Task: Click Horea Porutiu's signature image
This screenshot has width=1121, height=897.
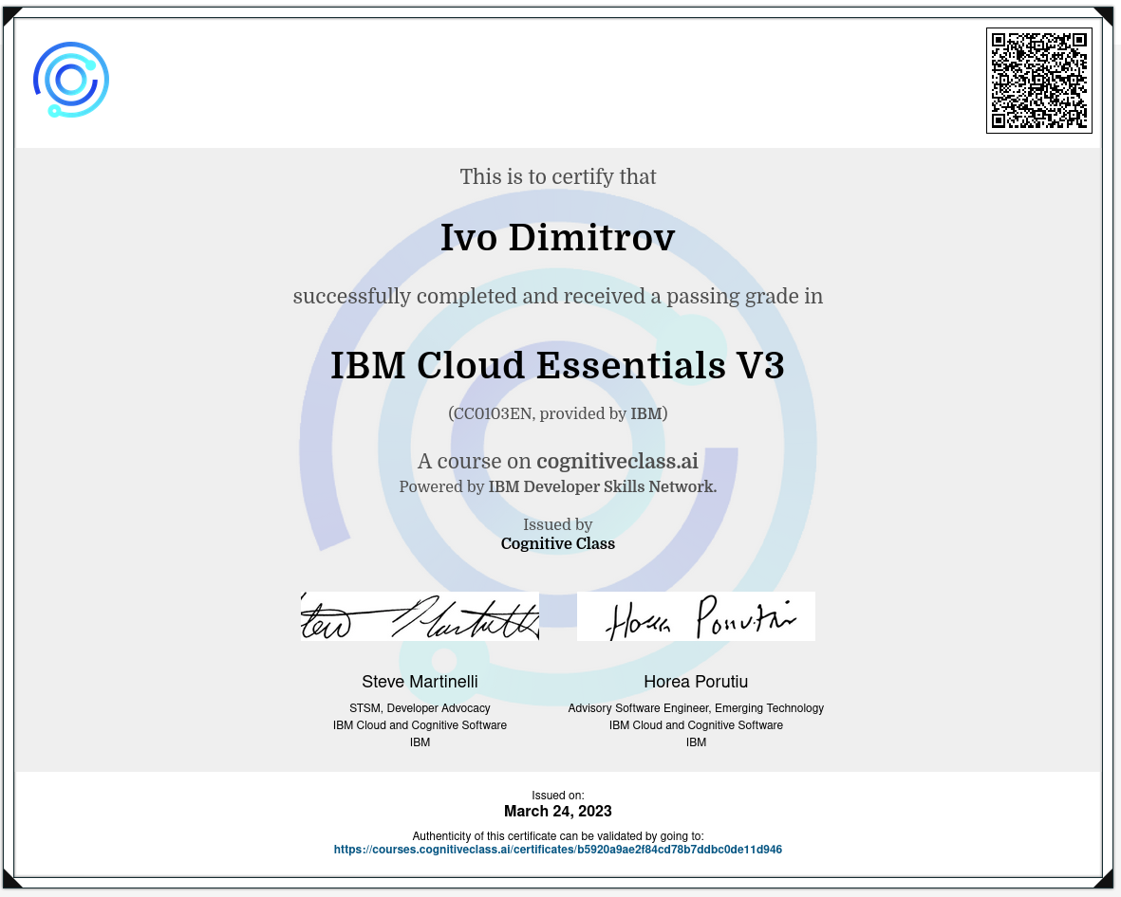Action: (x=696, y=615)
